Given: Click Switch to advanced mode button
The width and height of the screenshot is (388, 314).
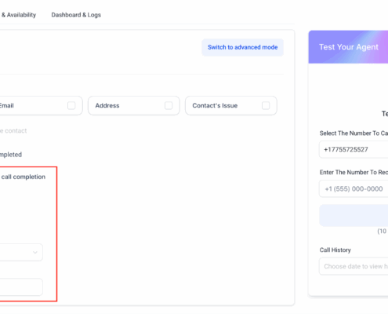Looking at the screenshot, I should (x=242, y=47).
